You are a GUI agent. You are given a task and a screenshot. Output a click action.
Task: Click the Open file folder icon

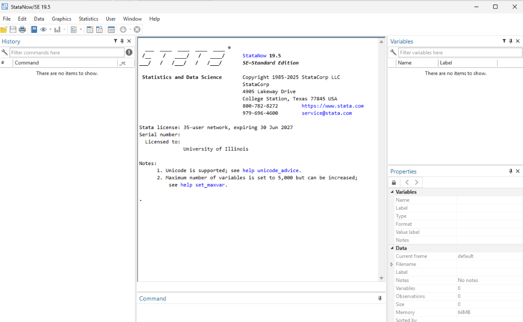(4, 30)
